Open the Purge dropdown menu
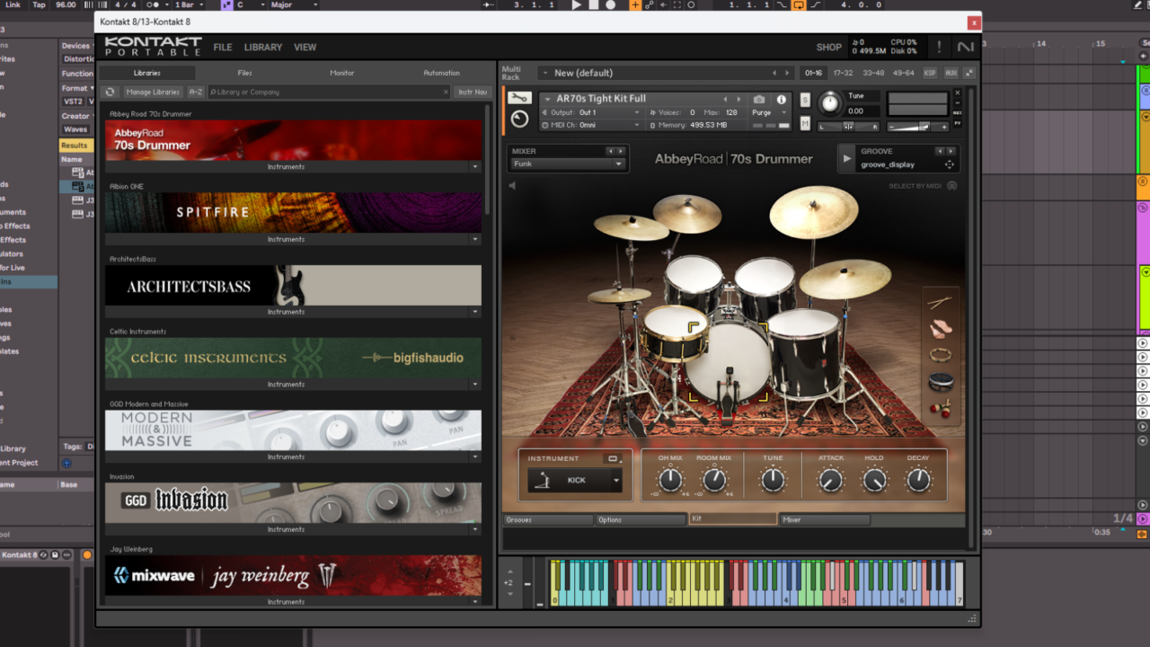This screenshot has width=1150, height=647. [769, 113]
